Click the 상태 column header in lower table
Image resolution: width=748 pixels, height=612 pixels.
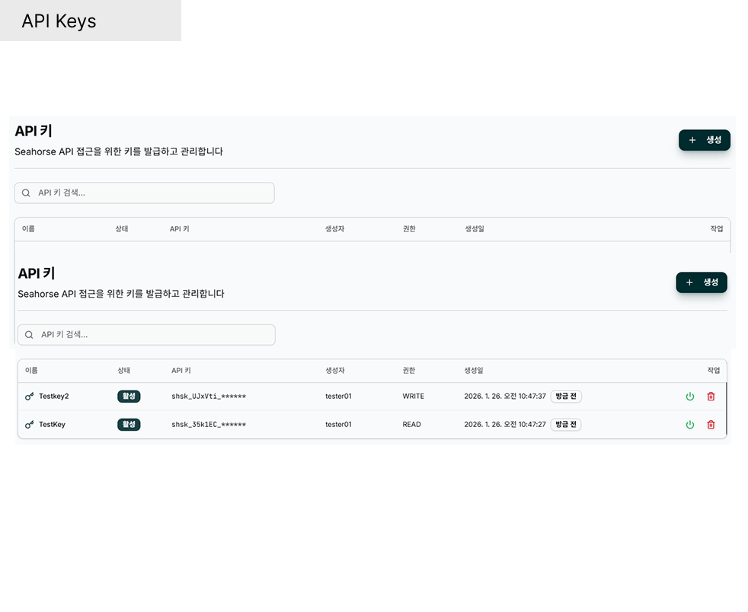(x=124, y=371)
